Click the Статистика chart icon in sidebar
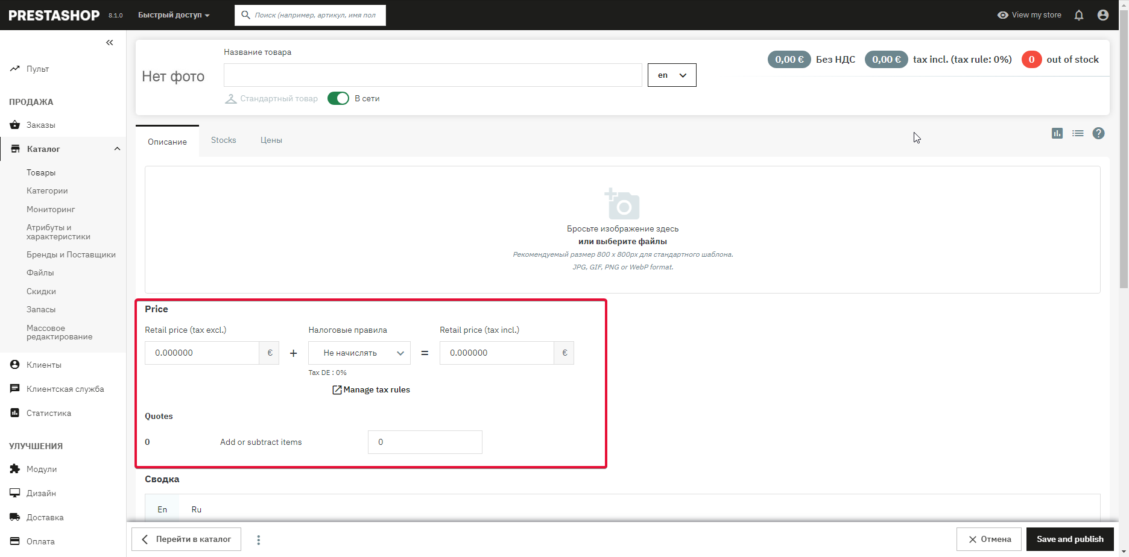 (15, 413)
